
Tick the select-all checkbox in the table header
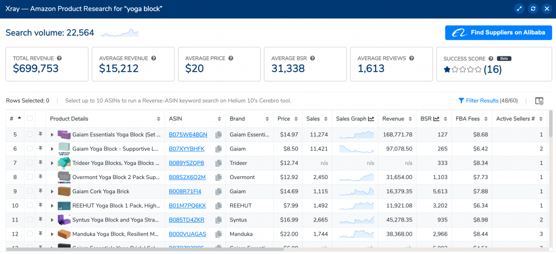pos(30,119)
